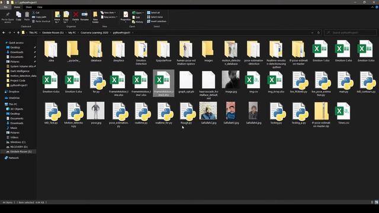
Task: Select 3D Objects under This PC
Action: click(17, 109)
